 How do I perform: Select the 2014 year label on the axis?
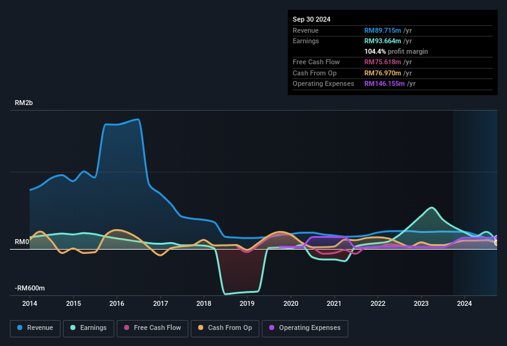click(x=30, y=303)
